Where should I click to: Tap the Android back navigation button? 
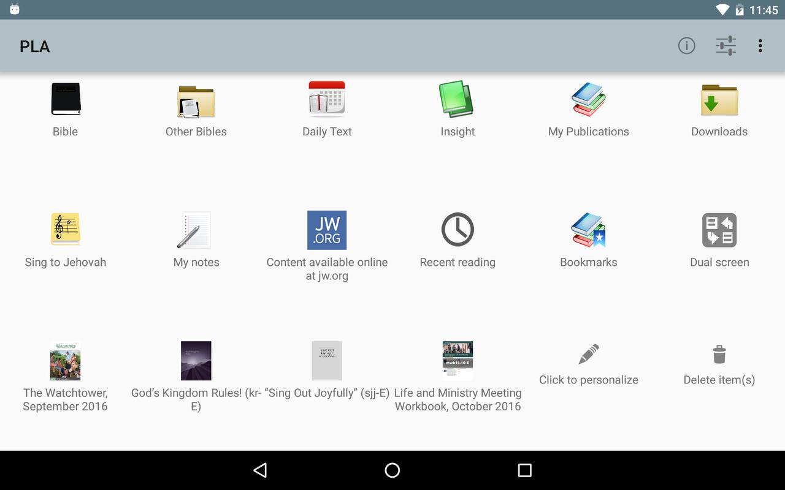coord(260,470)
